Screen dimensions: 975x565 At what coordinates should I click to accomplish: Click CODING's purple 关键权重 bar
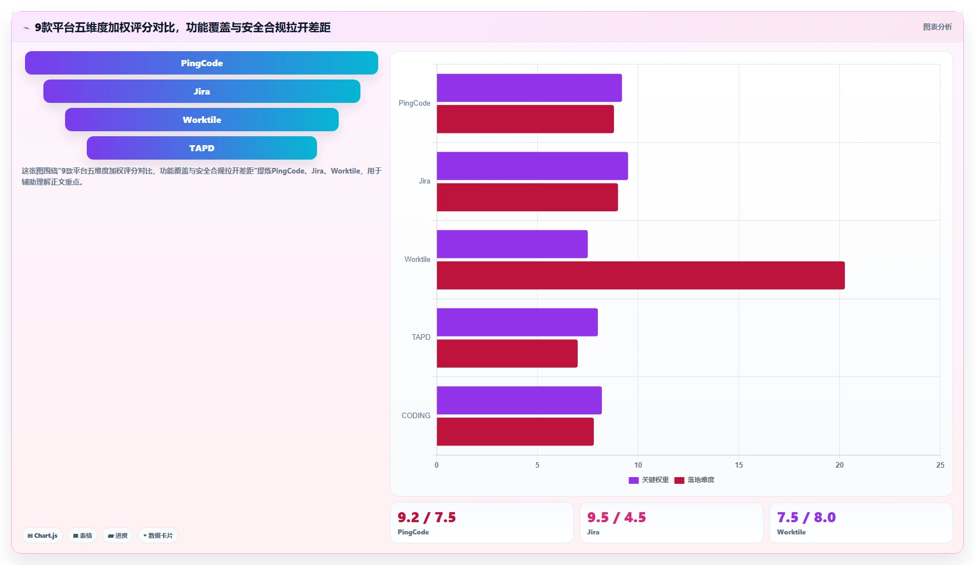pos(519,400)
